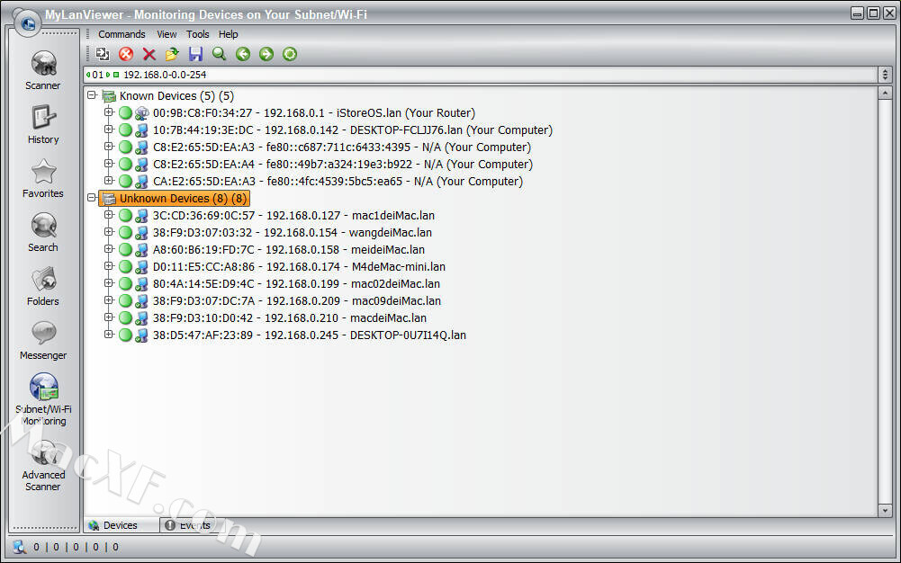Click the open folder toolbar icon

click(172, 54)
